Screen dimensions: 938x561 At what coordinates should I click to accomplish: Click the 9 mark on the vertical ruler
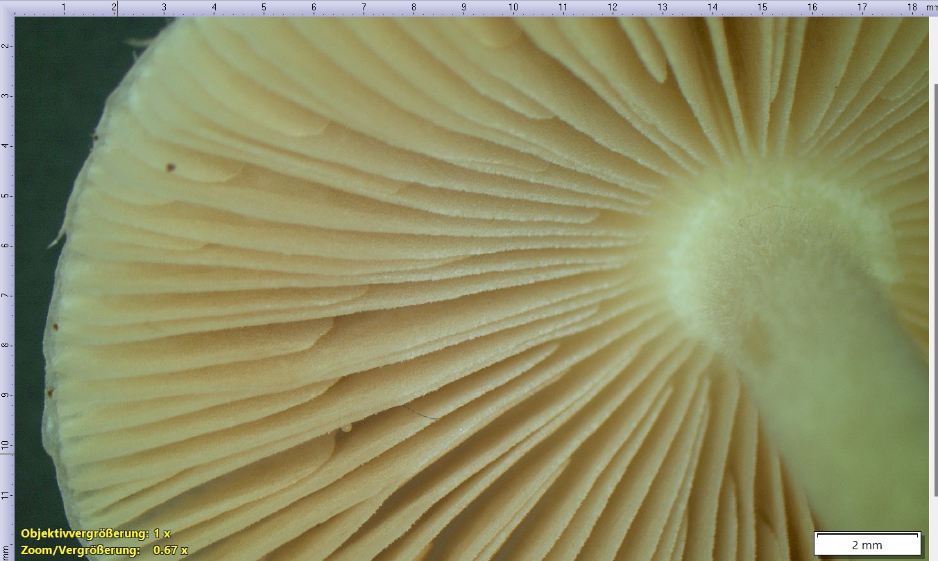(6, 395)
